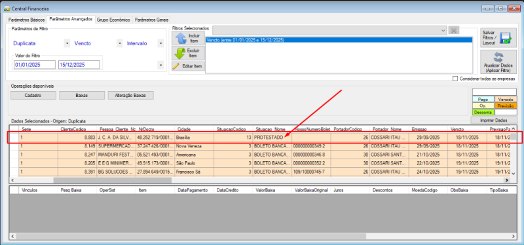Screen dimensions: 524x245
Task: Click the start date field 01/01/2025
Action: pyautogui.click(x=35, y=65)
